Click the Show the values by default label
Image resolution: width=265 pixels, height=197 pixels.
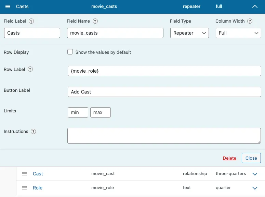(x=103, y=52)
